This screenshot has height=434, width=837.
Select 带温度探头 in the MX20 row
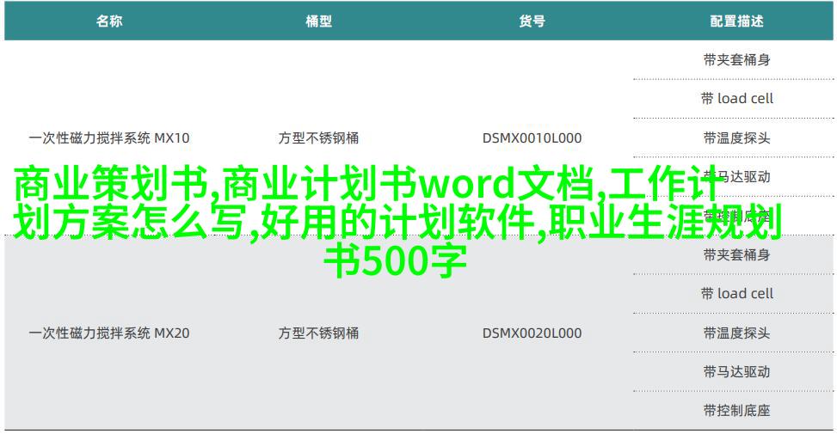pyautogui.click(x=735, y=333)
